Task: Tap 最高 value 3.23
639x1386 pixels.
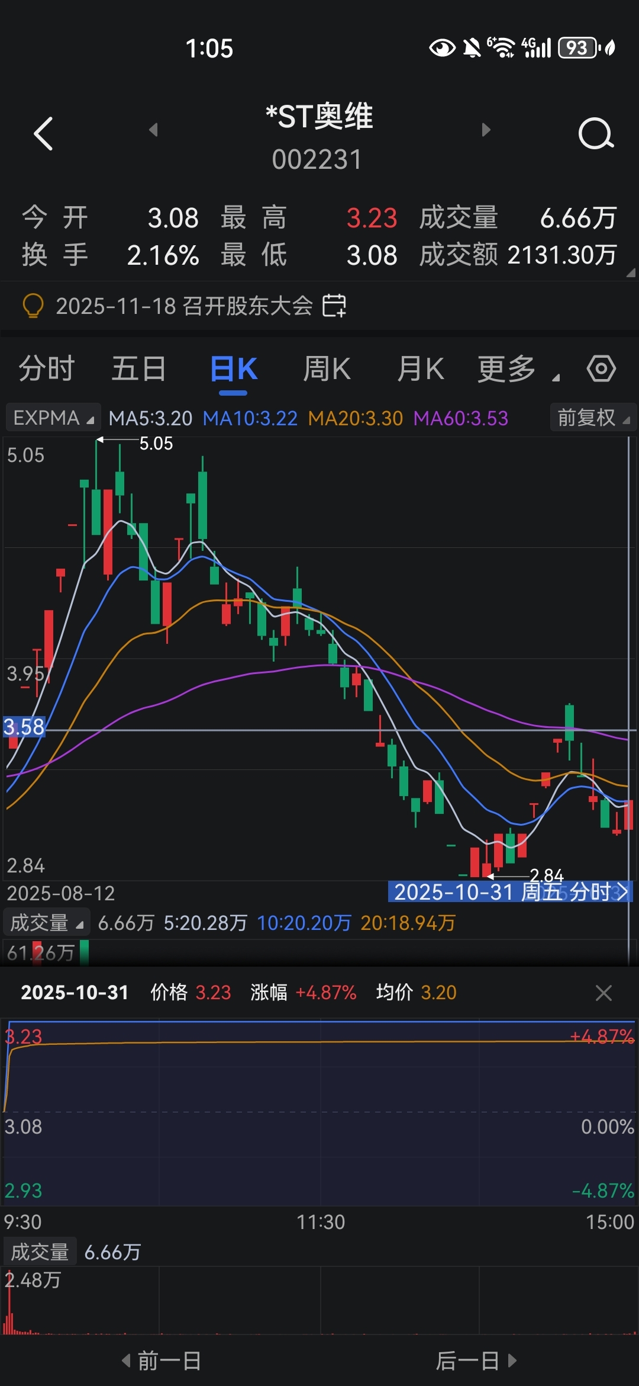Action: pyautogui.click(x=372, y=218)
